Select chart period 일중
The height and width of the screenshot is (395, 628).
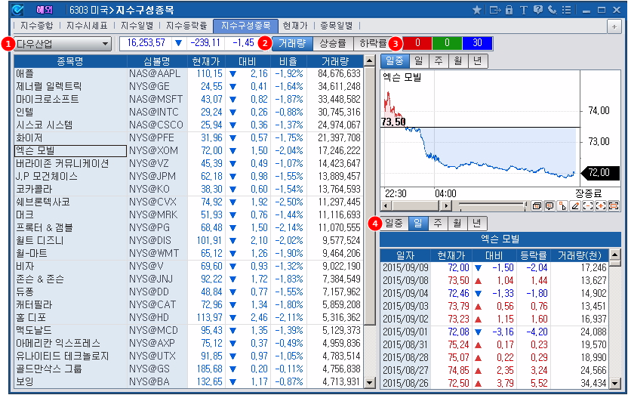tap(395, 61)
